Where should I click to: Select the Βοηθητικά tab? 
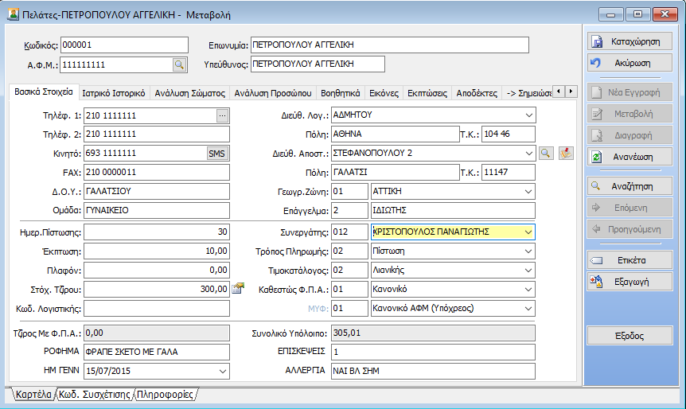341,93
